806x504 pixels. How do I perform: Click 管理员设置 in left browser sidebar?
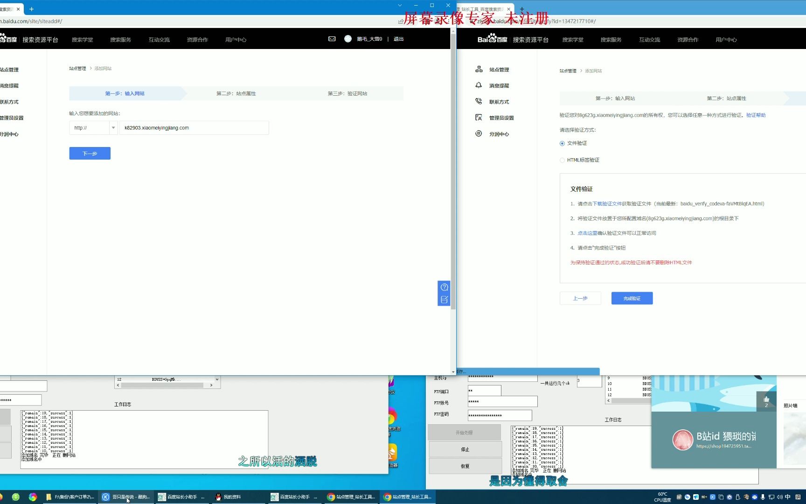12,118
